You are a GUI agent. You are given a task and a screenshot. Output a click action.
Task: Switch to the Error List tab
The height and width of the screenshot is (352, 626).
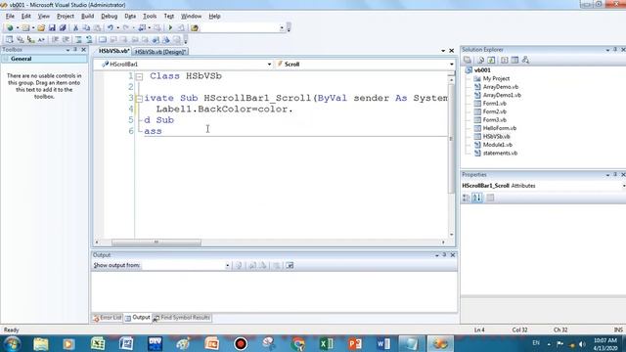pyautogui.click(x=107, y=318)
